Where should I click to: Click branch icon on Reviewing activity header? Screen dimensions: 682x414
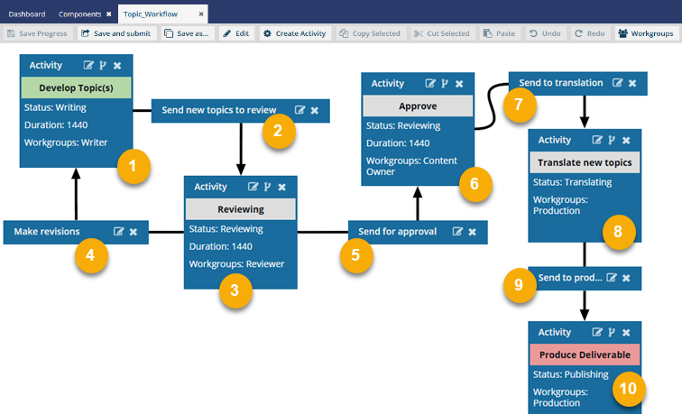click(267, 187)
